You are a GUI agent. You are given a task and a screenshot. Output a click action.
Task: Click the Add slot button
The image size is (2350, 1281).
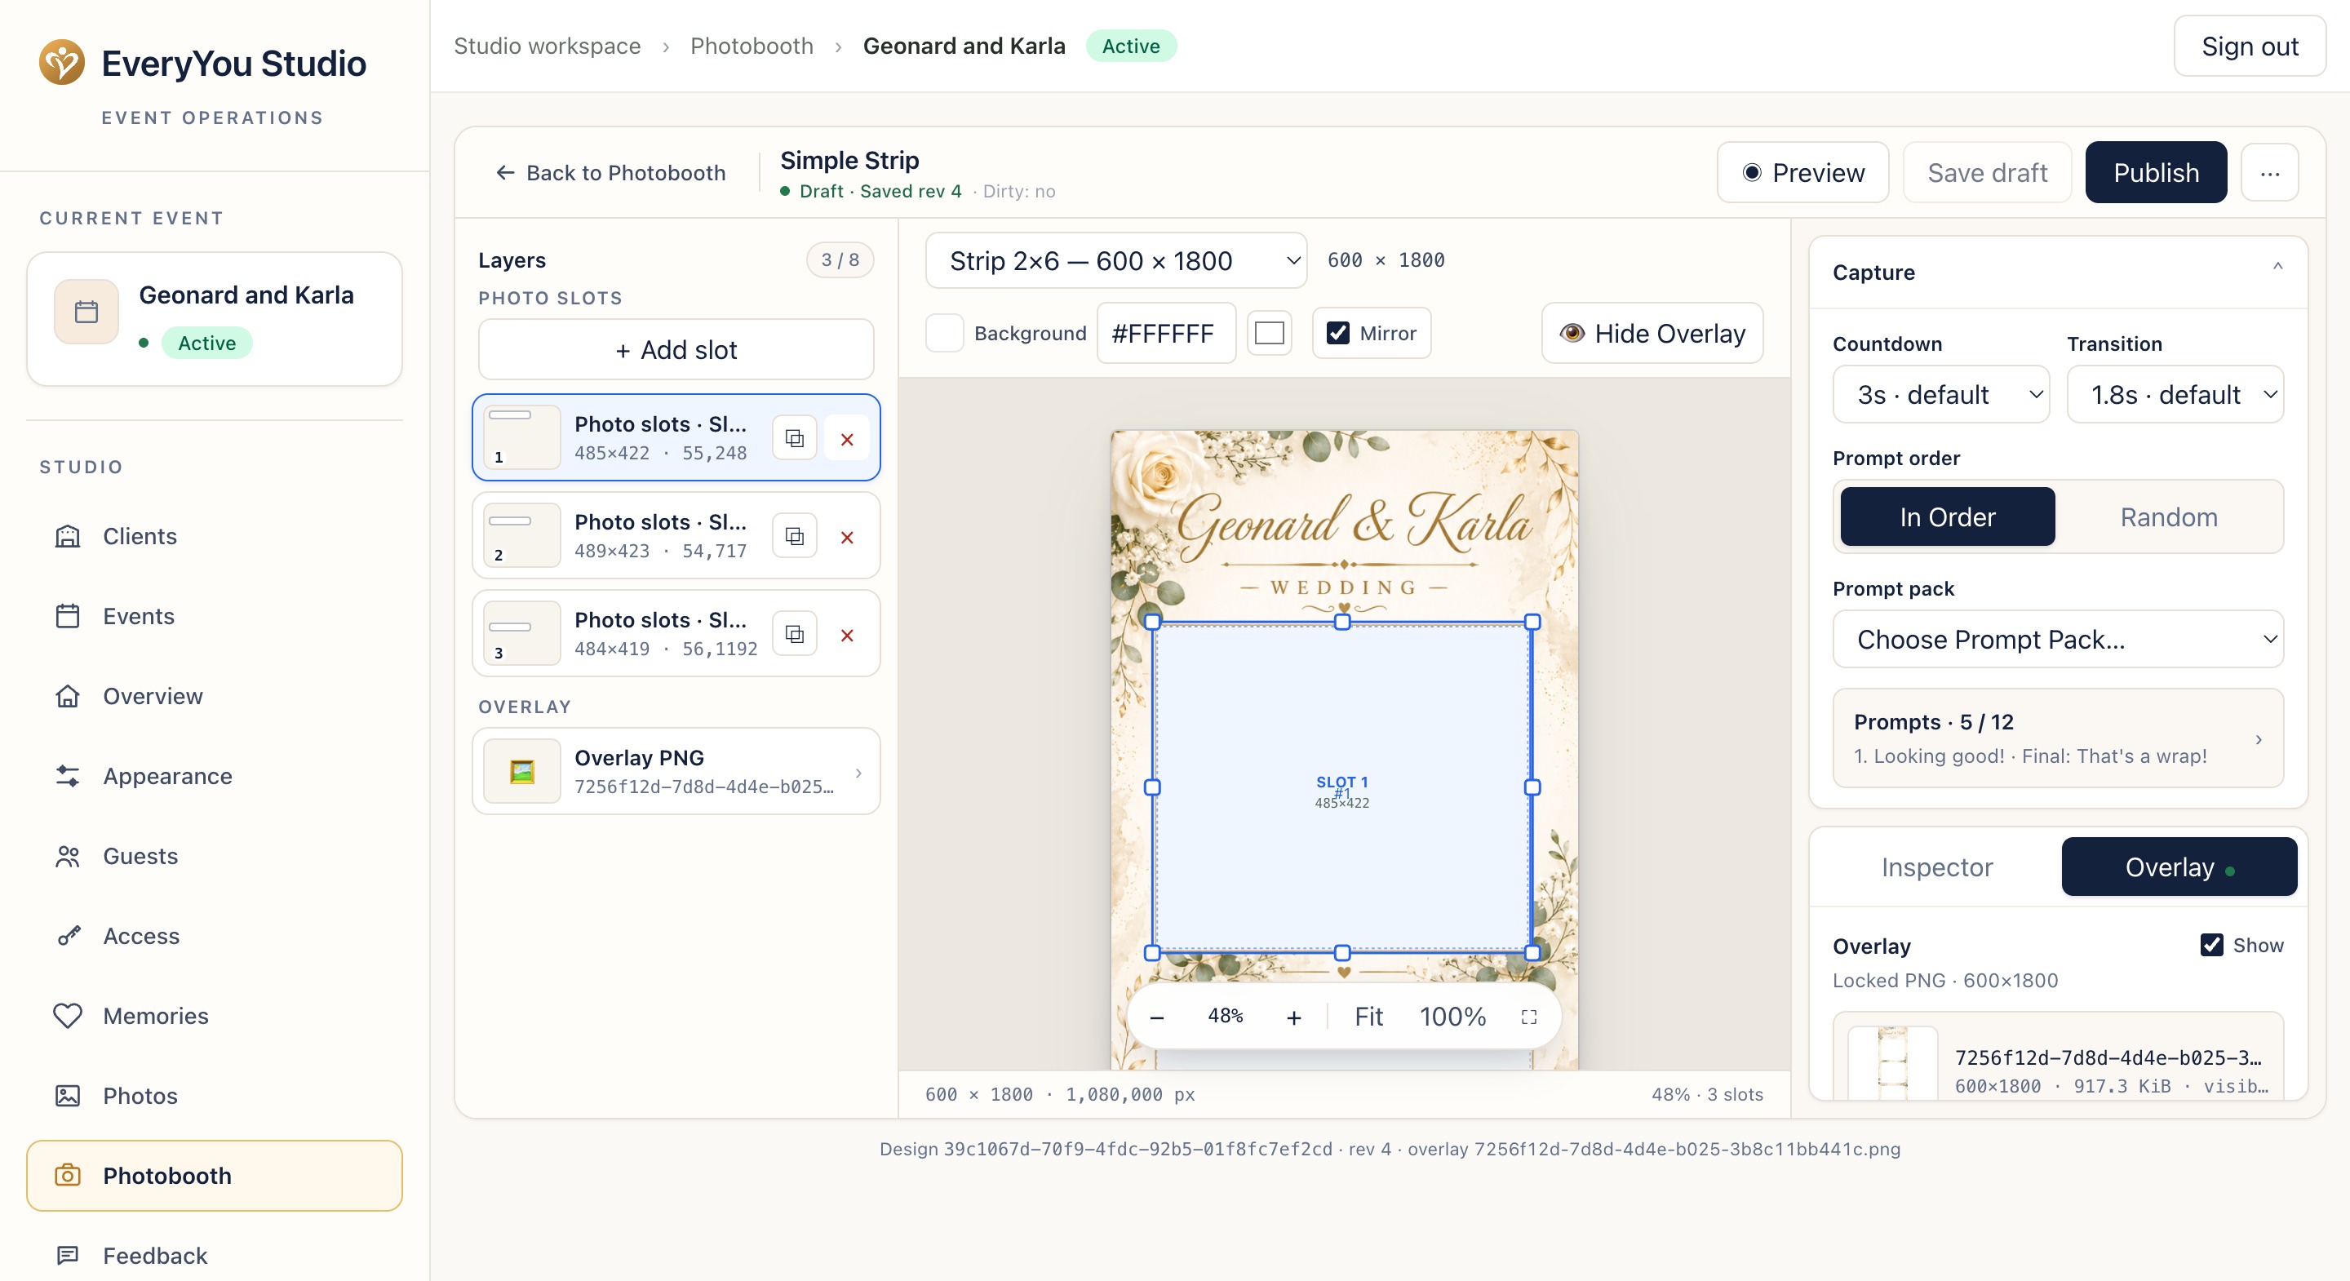[x=676, y=349]
